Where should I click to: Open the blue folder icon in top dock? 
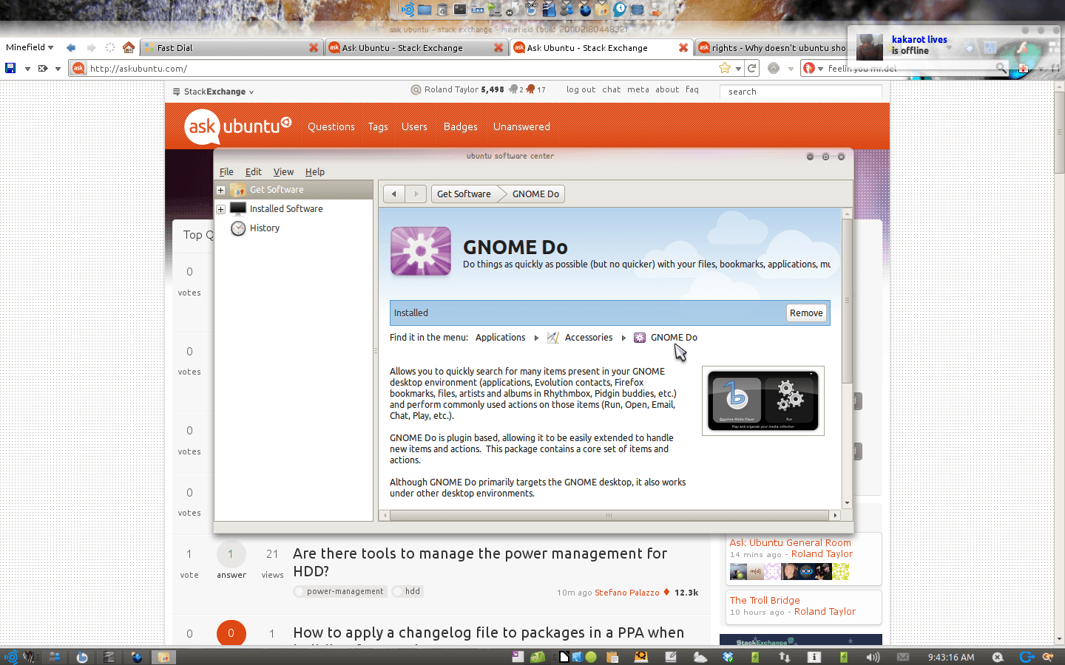(x=425, y=10)
